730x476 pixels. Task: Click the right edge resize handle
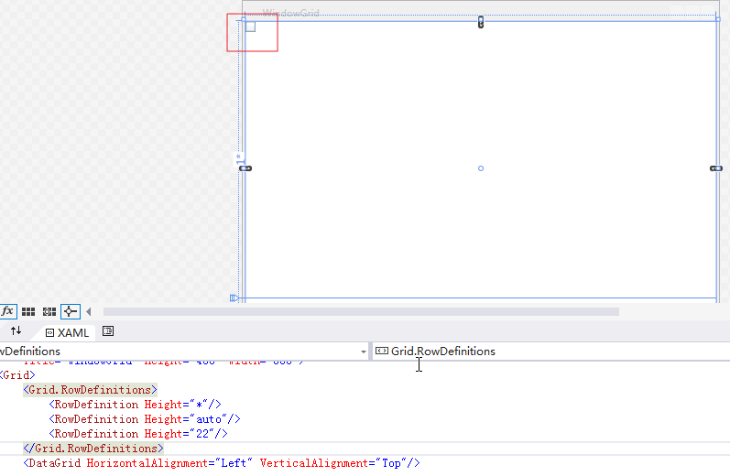point(715,168)
